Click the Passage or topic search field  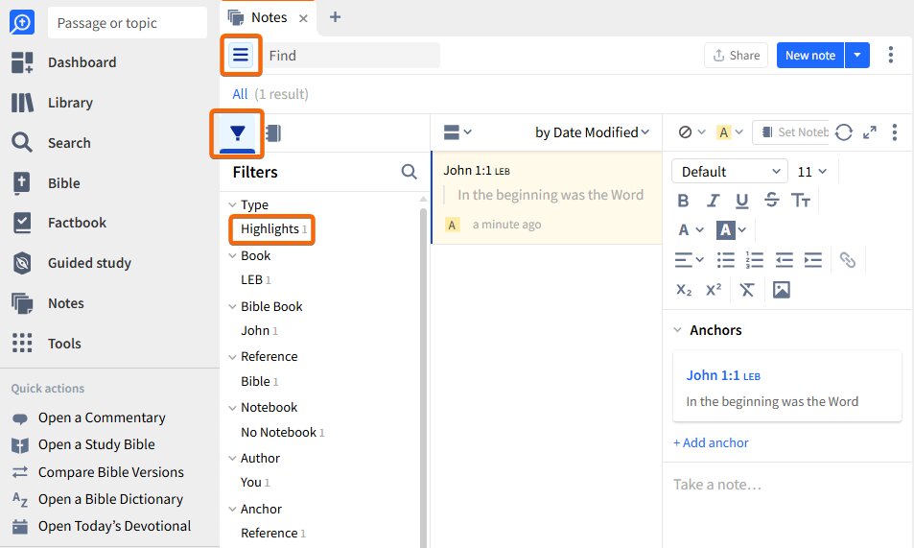pyautogui.click(x=127, y=23)
